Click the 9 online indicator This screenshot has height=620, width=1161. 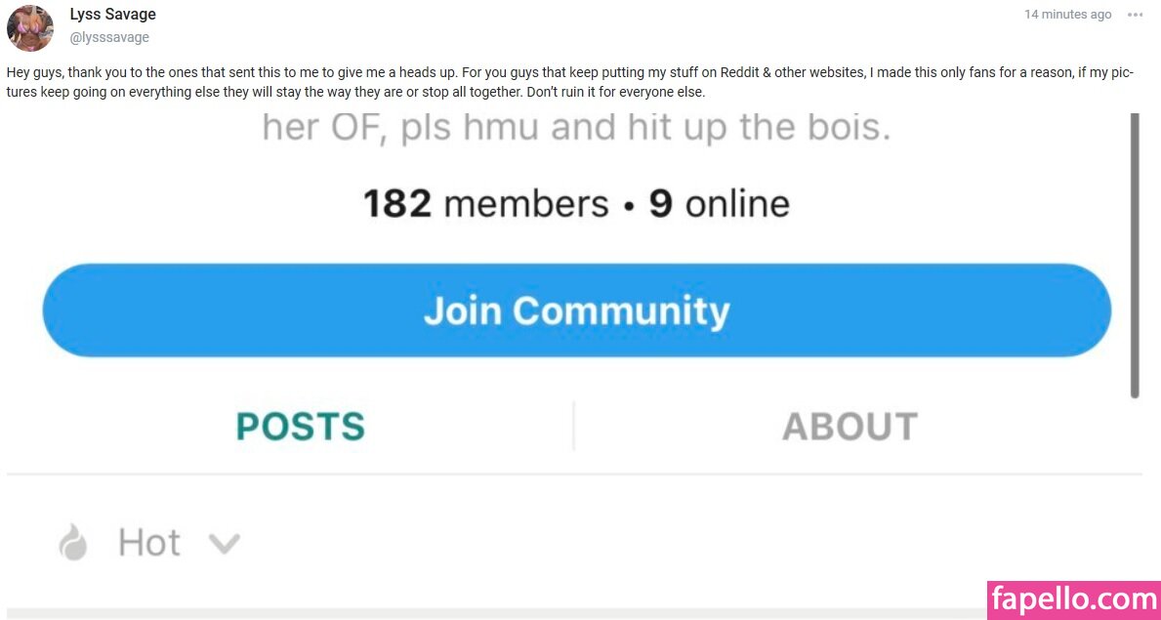(x=719, y=203)
